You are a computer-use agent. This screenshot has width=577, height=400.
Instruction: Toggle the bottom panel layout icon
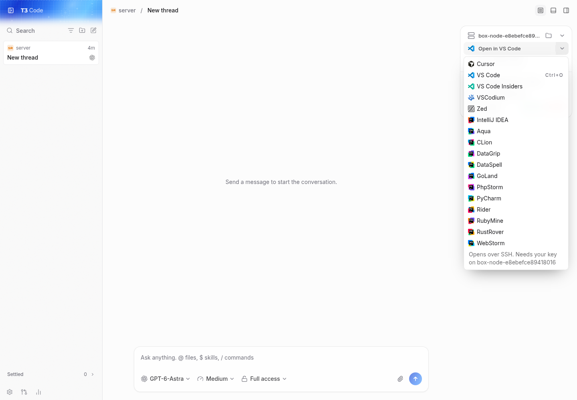point(553,10)
